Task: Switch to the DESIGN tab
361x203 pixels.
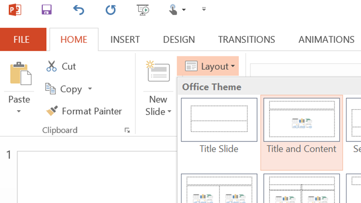Action: tap(179, 39)
